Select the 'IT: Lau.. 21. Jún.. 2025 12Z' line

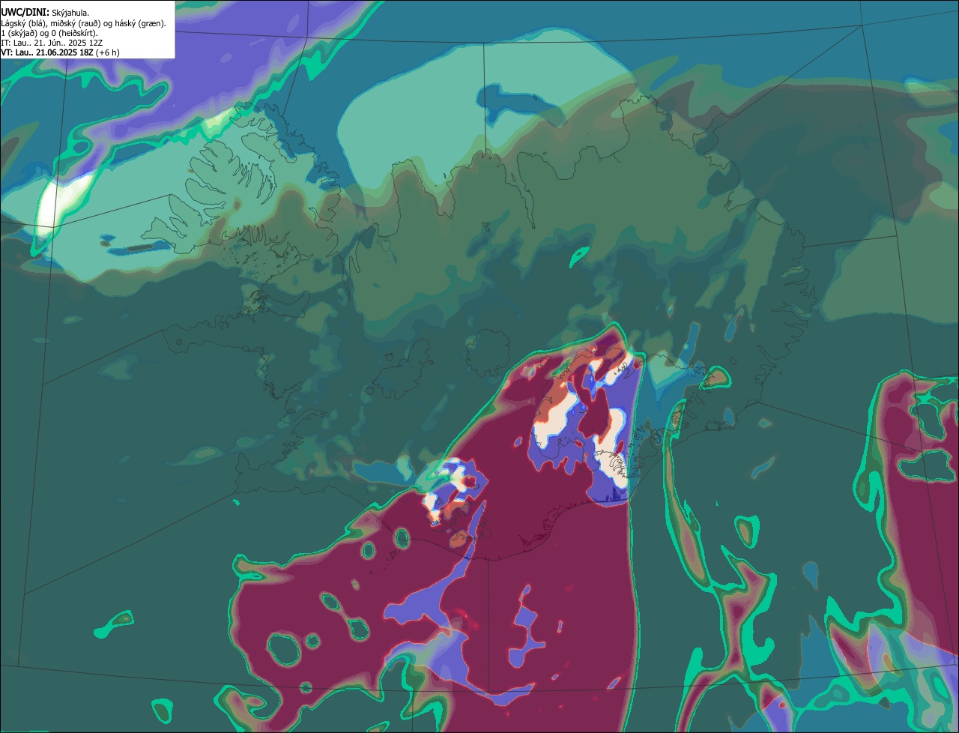[52, 43]
